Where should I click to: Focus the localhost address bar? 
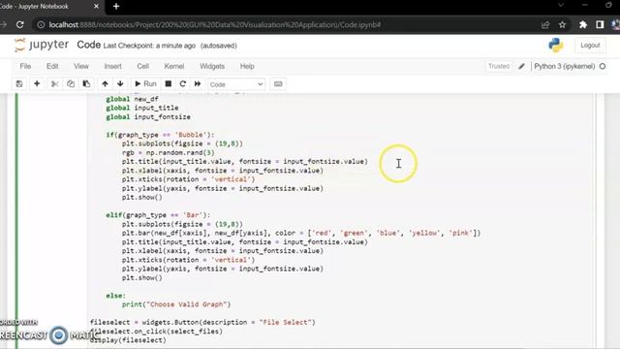point(215,24)
